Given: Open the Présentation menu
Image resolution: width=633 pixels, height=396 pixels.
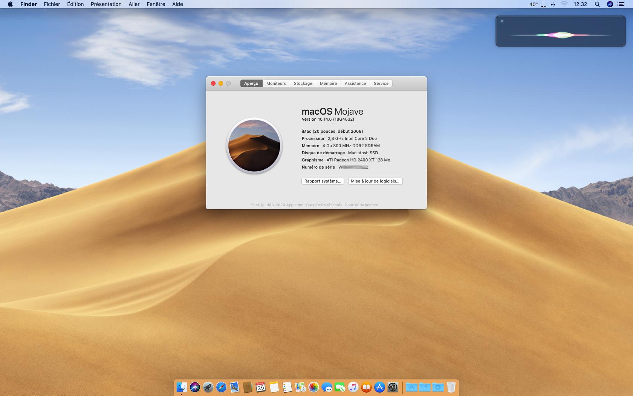Looking at the screenshot, I should click(x=106, y=4).
